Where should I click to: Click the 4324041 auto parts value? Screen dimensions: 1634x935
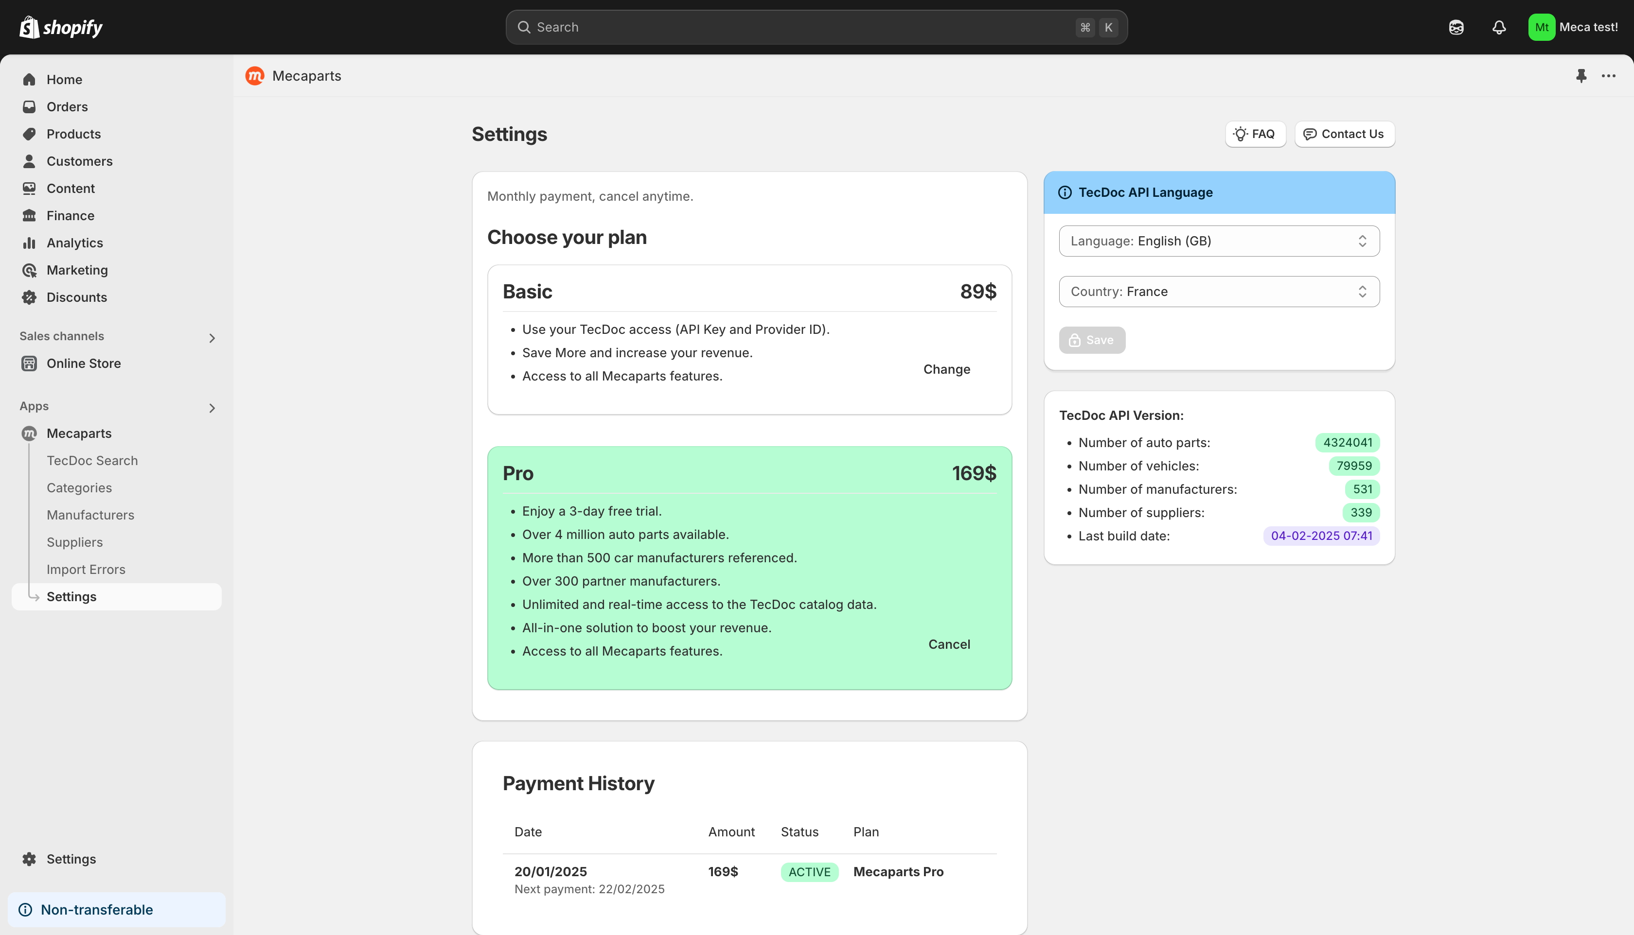[1348, 442]
